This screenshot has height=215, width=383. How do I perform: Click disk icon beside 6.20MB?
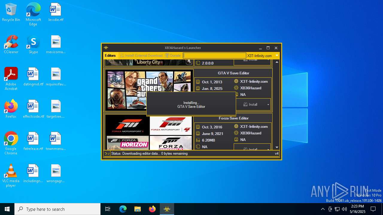198,140
